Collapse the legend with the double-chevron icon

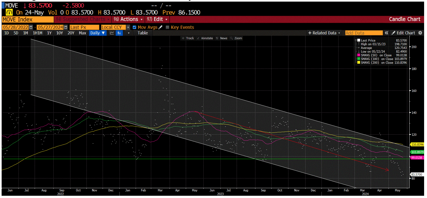click(x=386, y=32)
